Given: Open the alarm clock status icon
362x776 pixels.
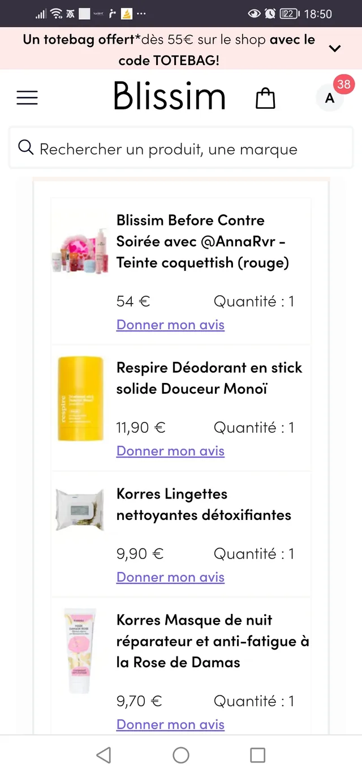Looking at the screenshot, I should pyautogui.click(x=270, y=14).
